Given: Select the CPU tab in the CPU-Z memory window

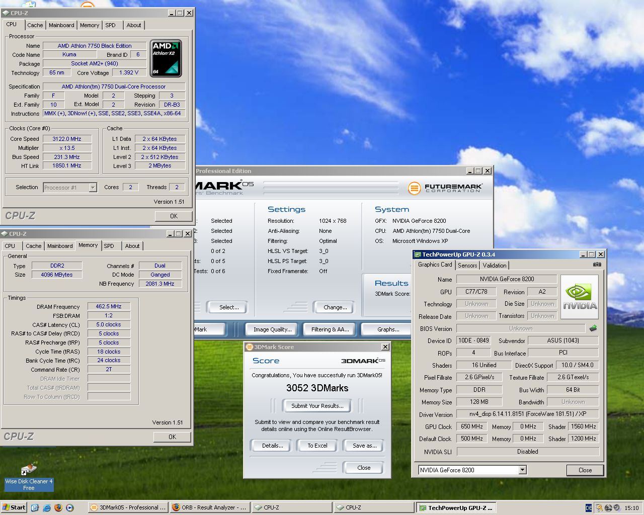Looking at the screenshot, I should [x=10, y=246].
